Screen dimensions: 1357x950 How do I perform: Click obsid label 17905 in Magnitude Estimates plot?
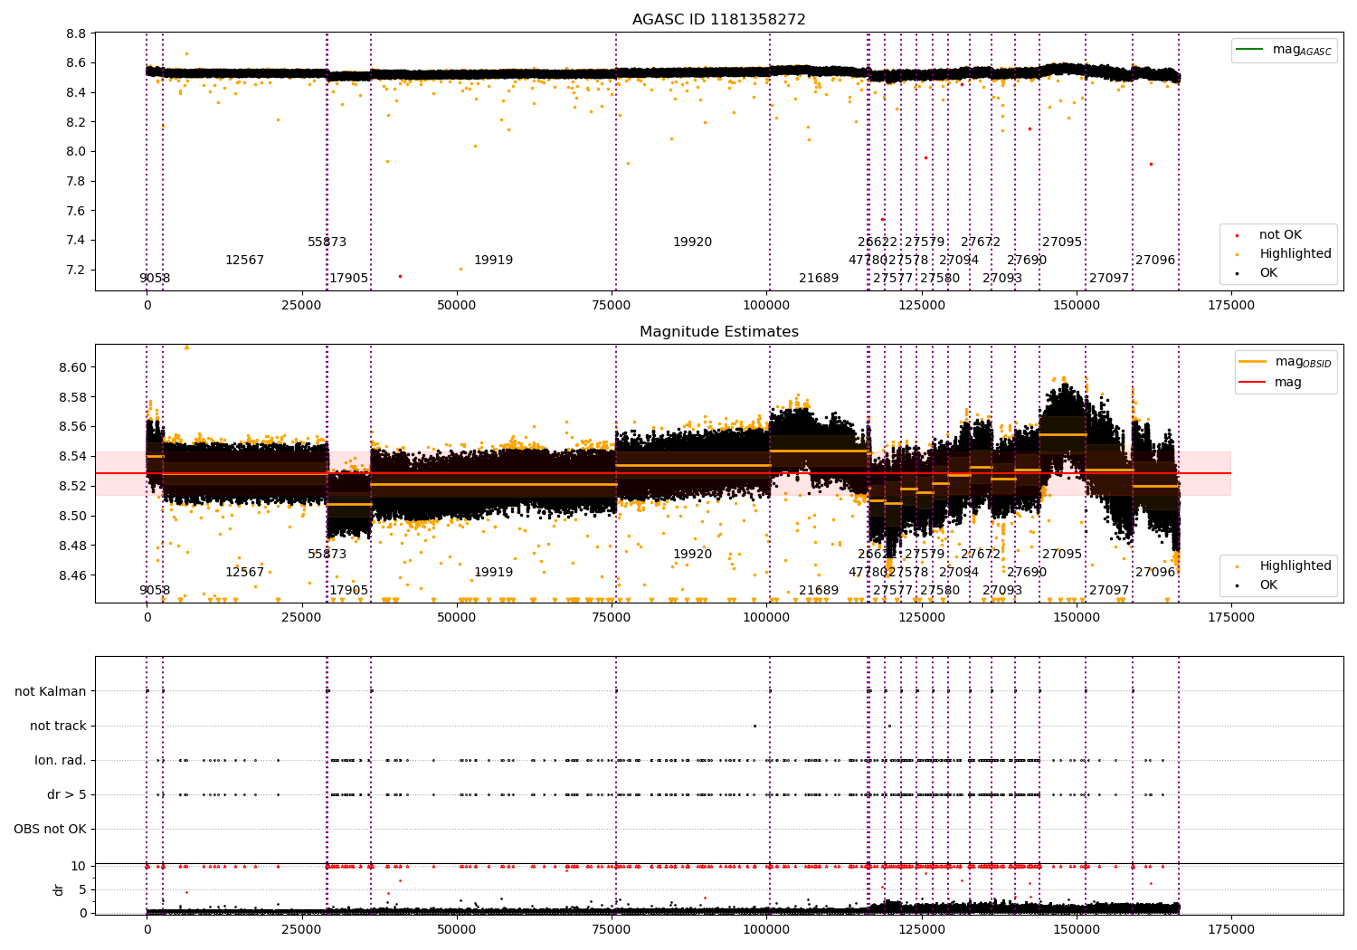point(348,591)
